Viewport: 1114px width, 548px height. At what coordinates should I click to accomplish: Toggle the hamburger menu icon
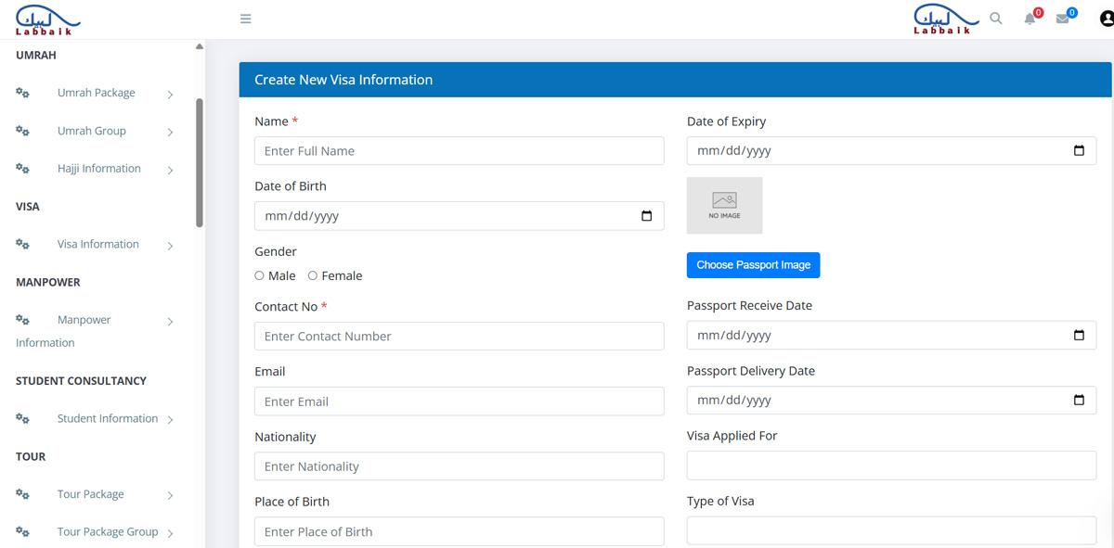[x=246, y=19]
